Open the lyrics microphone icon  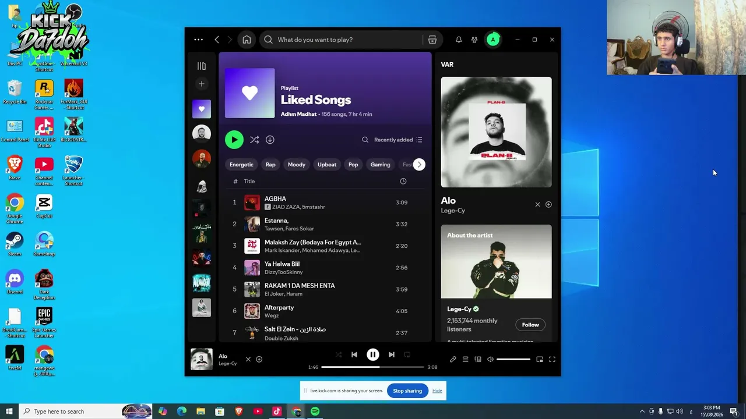pyautogui.click(x=453, y=359)
